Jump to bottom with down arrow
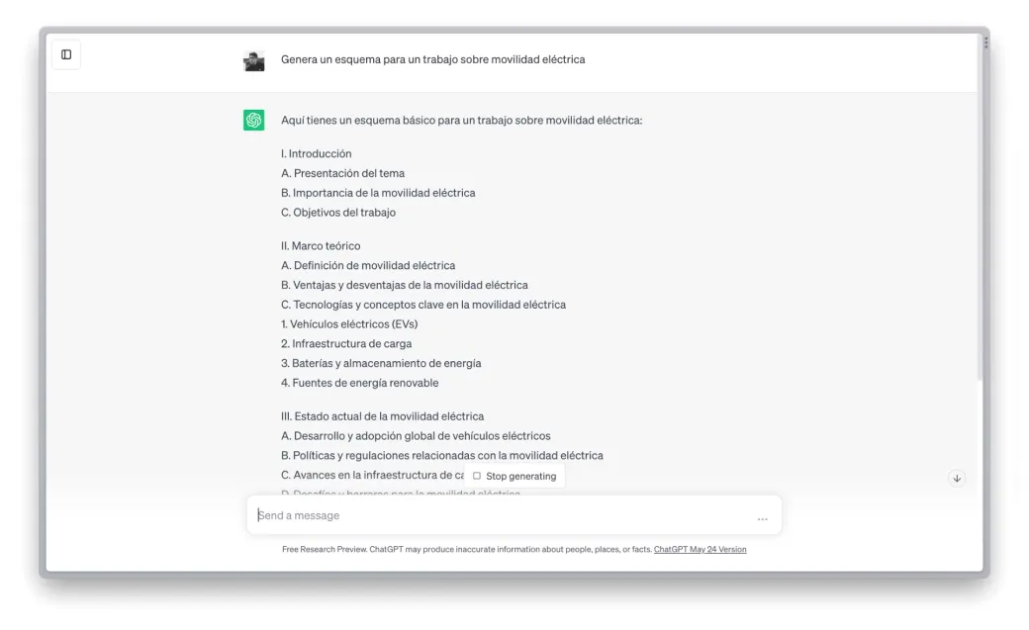The height and width of the screenshot is (630, 1029). click(x=957, y=479)
